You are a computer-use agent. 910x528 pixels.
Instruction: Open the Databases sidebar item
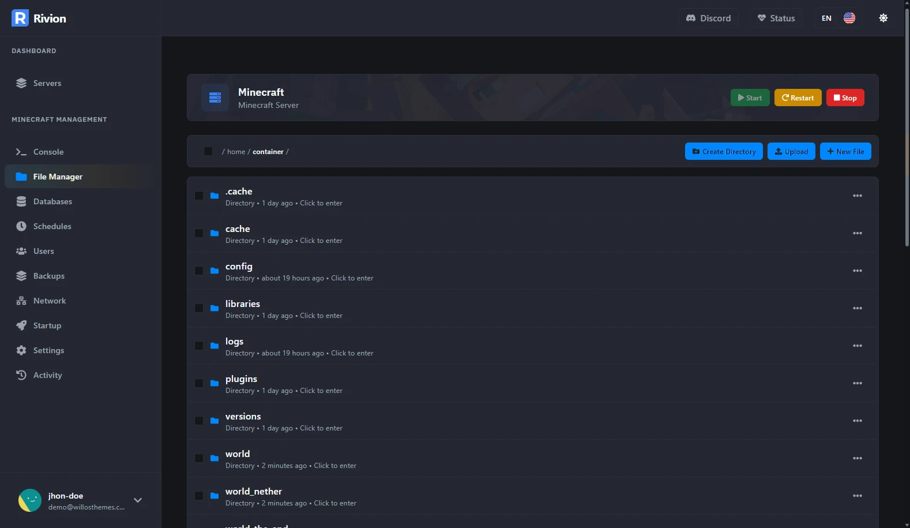pyautogui.click(x=80, y=201)
